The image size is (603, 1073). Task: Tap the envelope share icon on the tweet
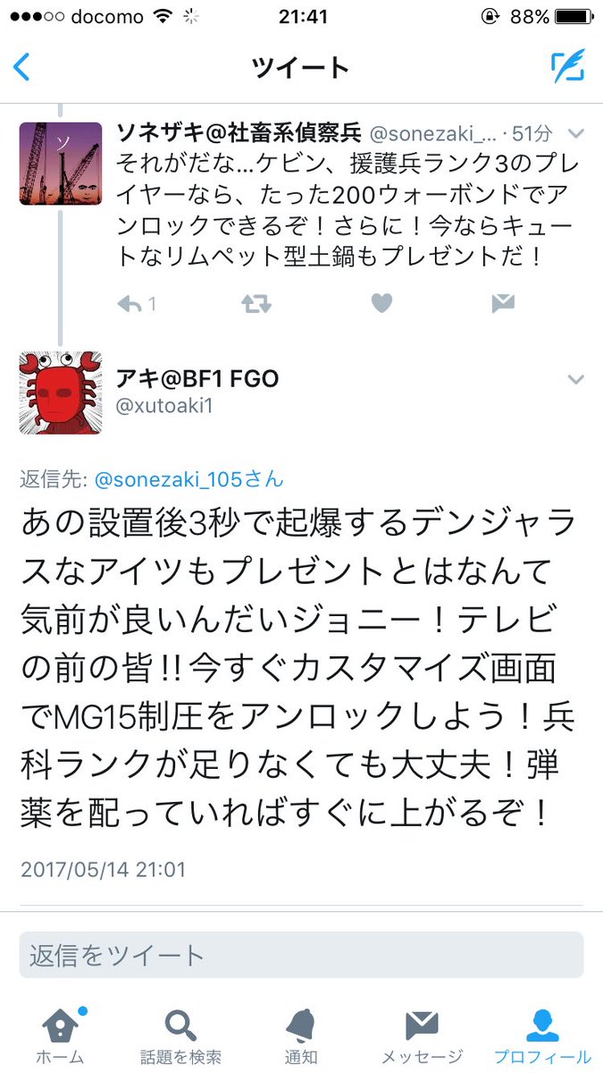[504, 304]
